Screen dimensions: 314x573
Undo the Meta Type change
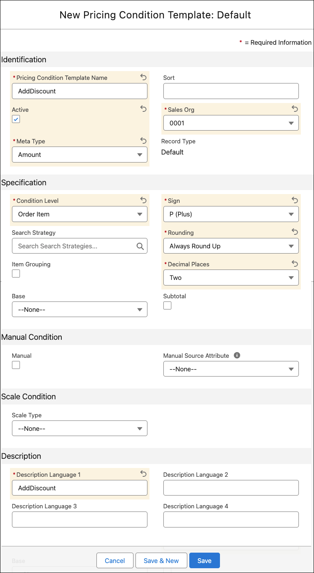tap(143, 141)
